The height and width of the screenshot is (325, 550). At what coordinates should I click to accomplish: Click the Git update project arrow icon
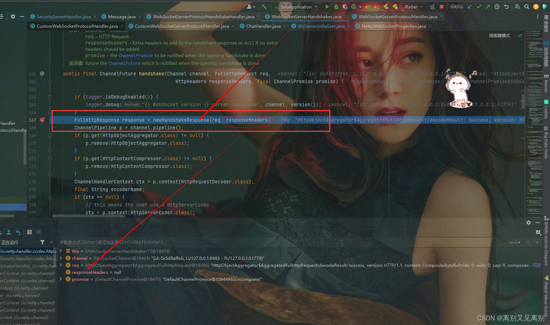pyautogui.click(x=470, y=7)
